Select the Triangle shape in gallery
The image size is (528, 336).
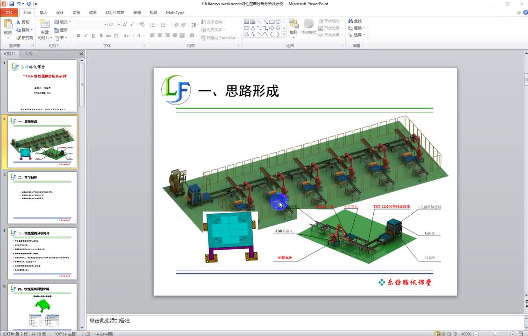(x=253, y=28)
